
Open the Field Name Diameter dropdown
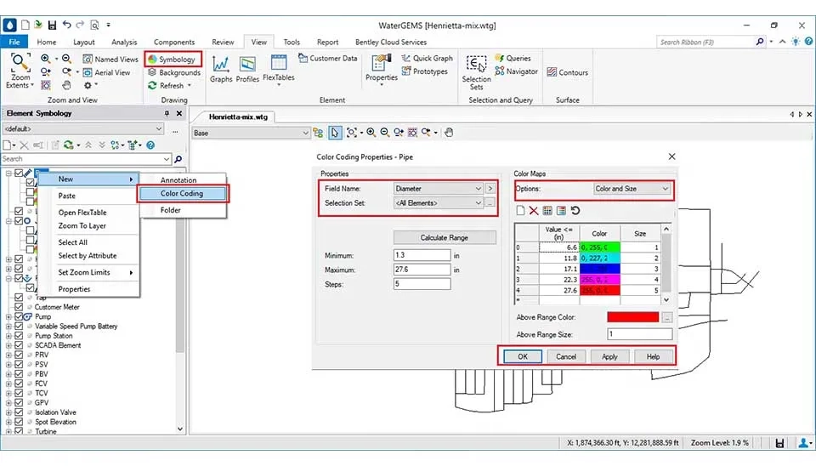(x=439, y=189)
